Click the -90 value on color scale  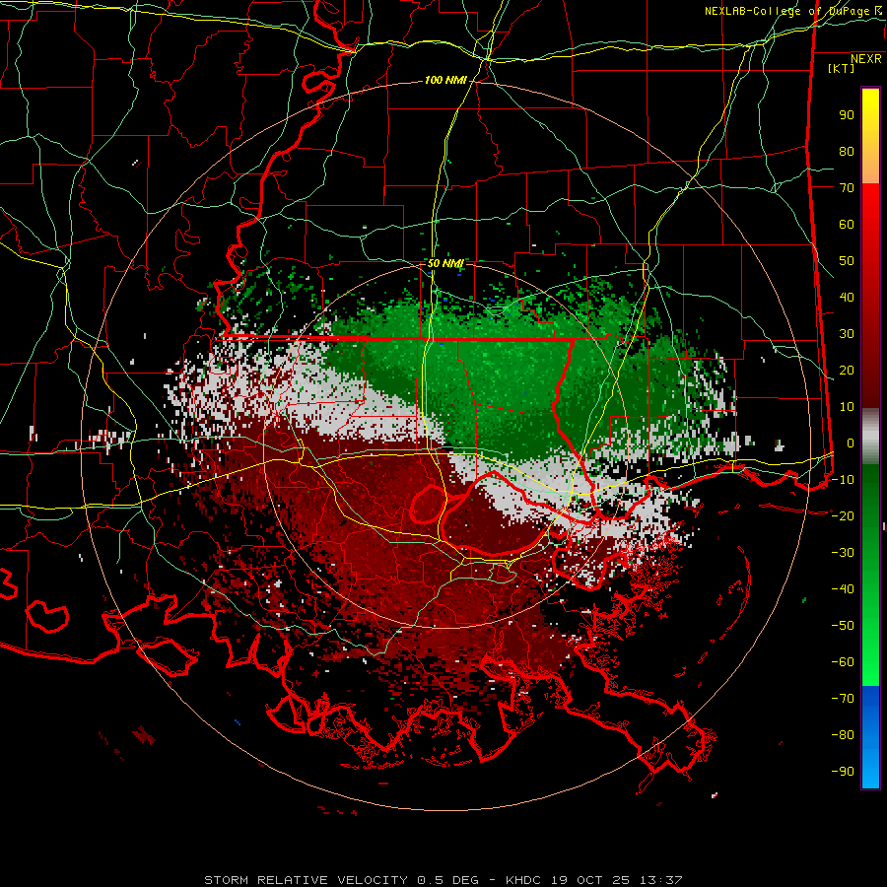pyautogui.click(x=843, y=772)
